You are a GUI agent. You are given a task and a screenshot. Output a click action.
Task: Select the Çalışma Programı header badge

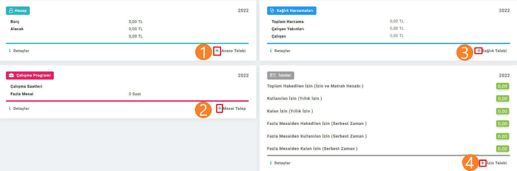(30, 75)
